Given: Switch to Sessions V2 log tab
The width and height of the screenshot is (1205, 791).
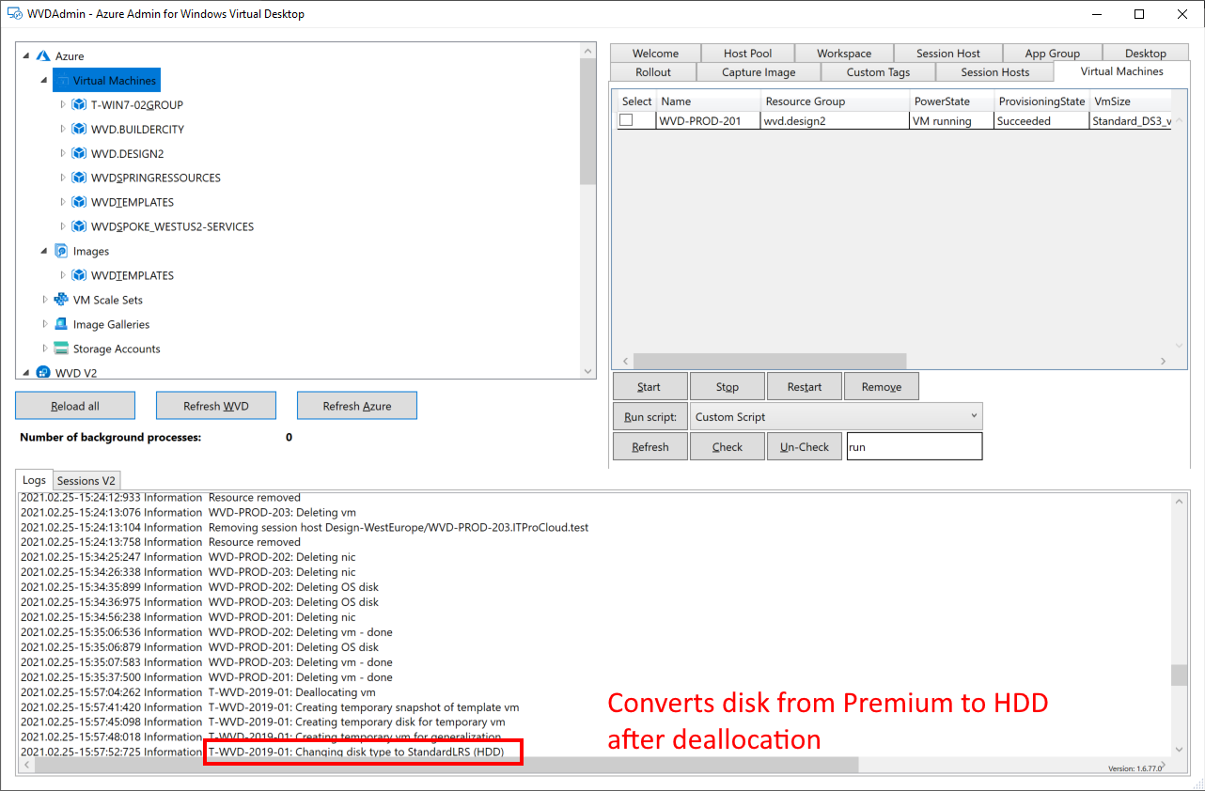Looking at the screenshot, I should point(86,481).
